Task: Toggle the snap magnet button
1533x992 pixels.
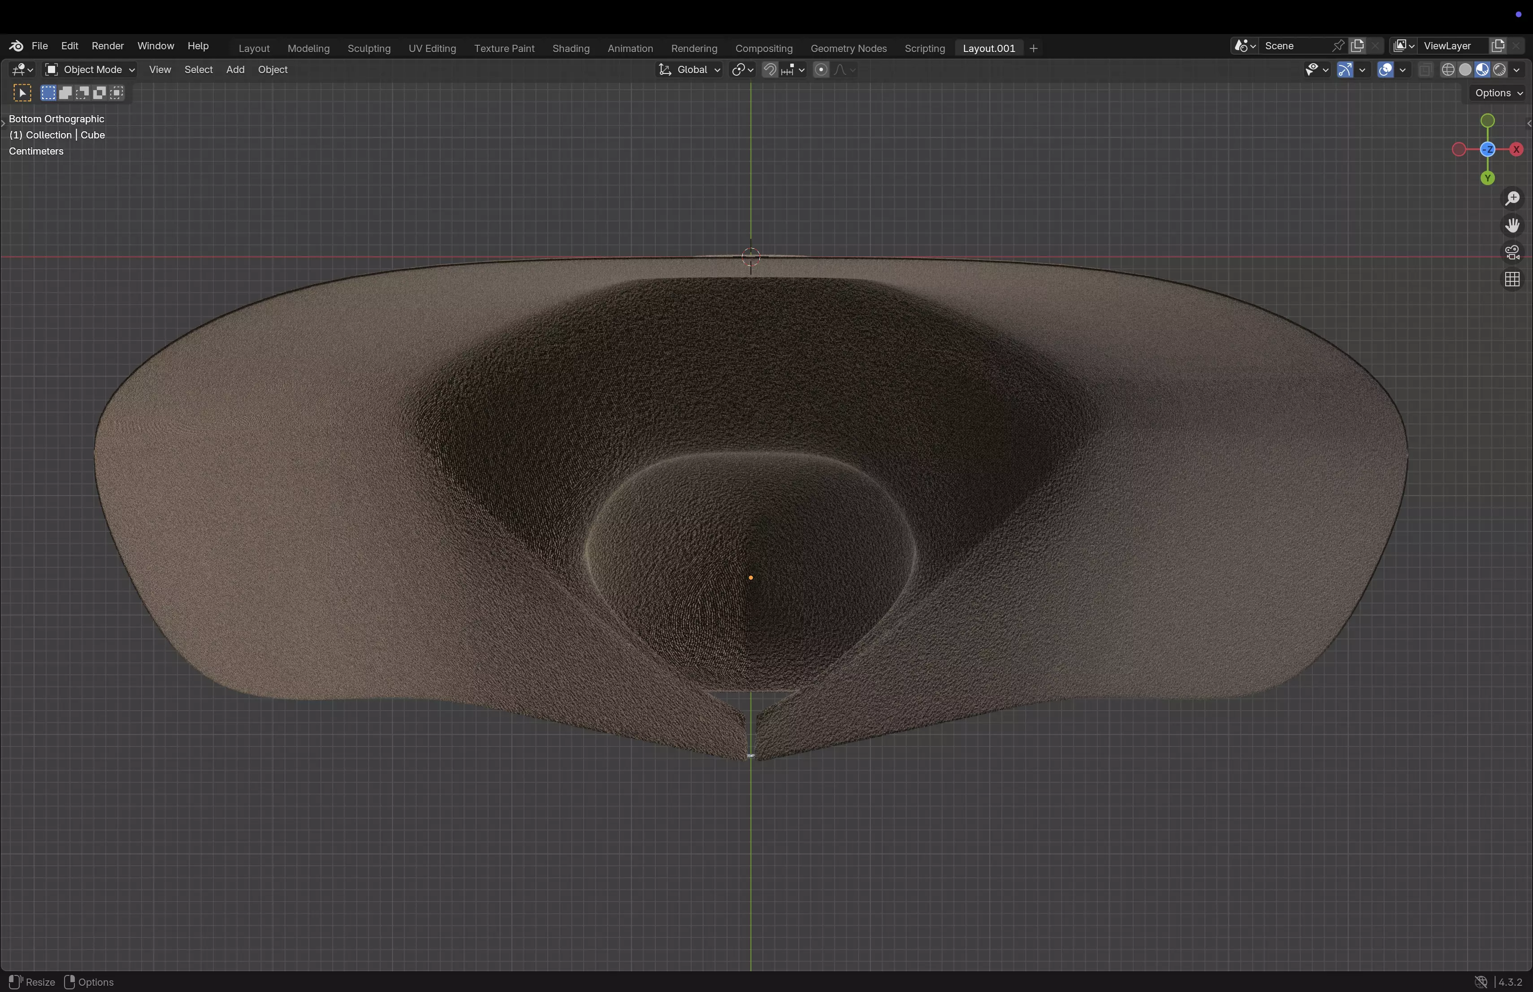Action: [x=770, y=69]
